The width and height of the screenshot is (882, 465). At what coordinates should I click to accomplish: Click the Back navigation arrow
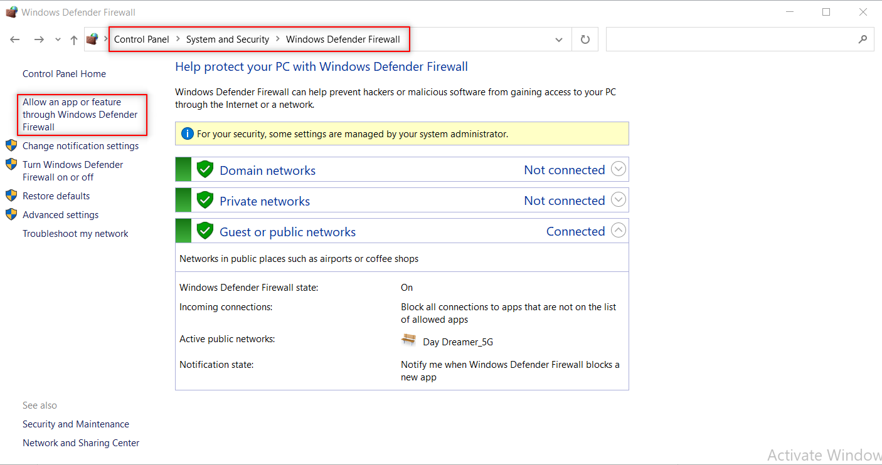click(x=15, y=39)
